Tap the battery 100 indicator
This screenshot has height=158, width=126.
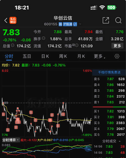[112, 7]
